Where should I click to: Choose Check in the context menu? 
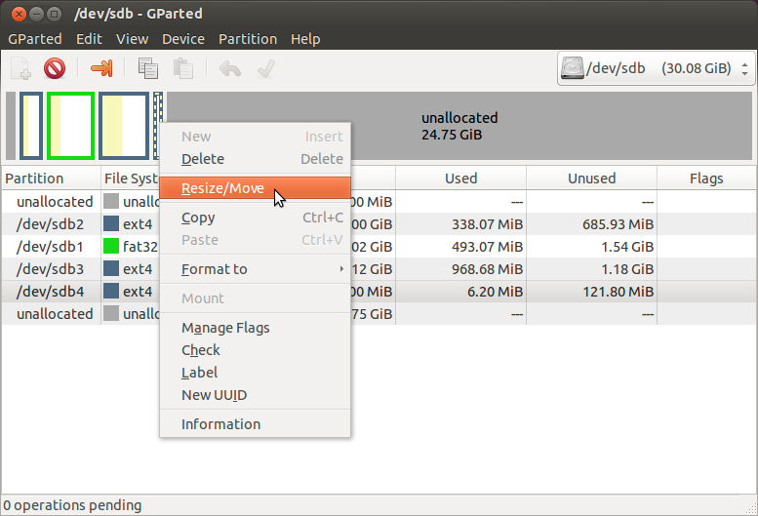click(x=255, y=350)
